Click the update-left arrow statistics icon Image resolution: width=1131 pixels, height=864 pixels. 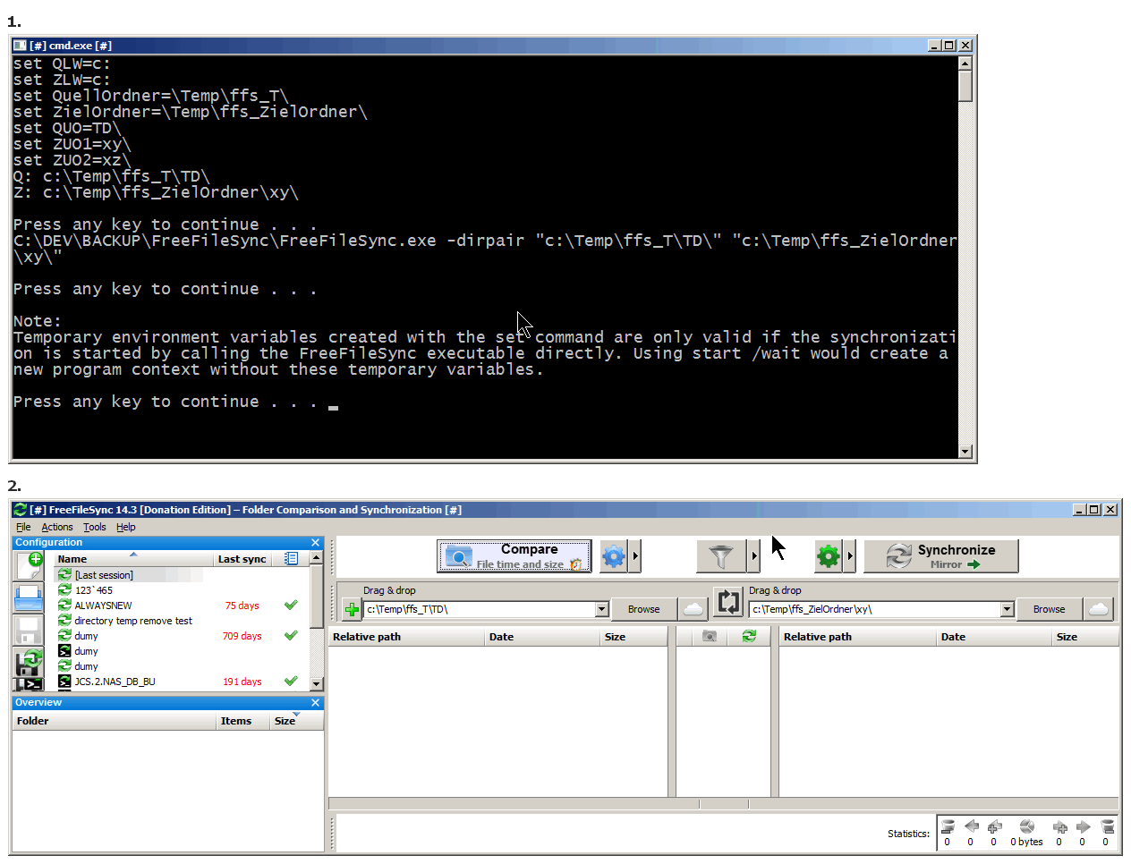(x=971, y=826)
